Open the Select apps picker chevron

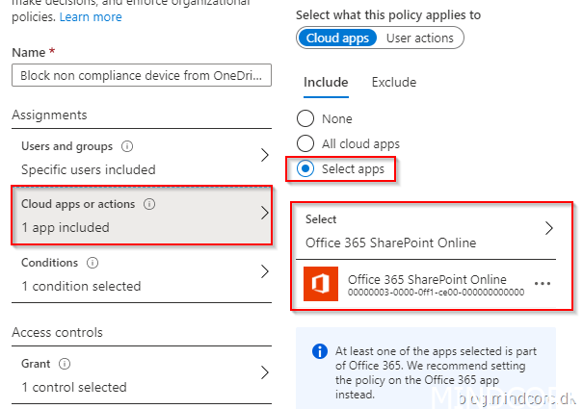549,229
